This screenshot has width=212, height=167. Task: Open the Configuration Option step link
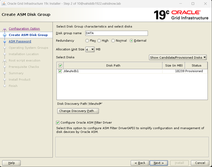click(x=24, y=29)
